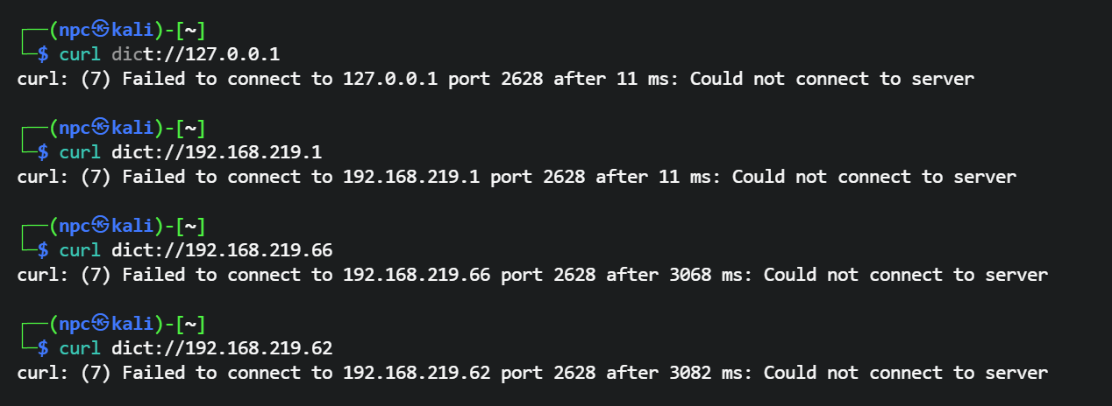Click the dict://127.0.0.1 URL in the command
The width and height of the screenshot is (1112, 406).
[196, 54]
